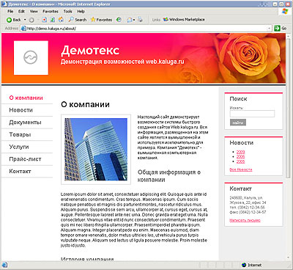Open the 2009 news link
This screenshot has height=270, width=293.
click(x=240, y=152)
